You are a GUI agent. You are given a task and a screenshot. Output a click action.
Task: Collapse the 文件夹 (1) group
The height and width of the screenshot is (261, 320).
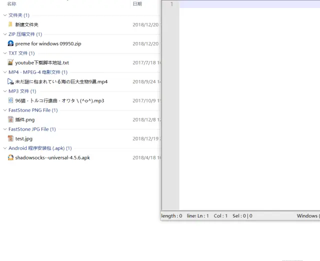point(5,15)
